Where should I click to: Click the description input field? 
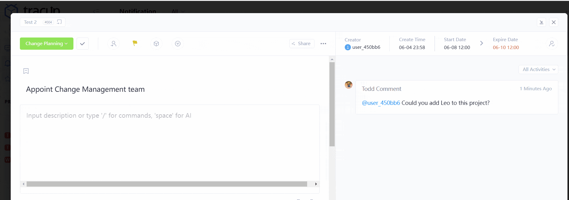[170, 140]
